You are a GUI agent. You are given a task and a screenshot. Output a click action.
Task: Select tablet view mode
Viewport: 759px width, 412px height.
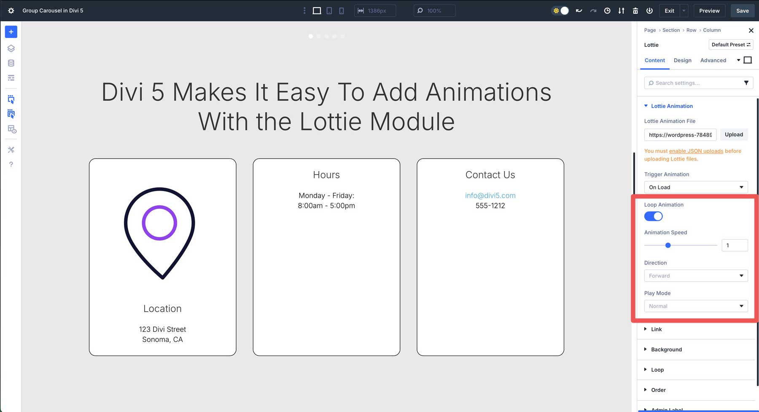click(x=329, y=11)
